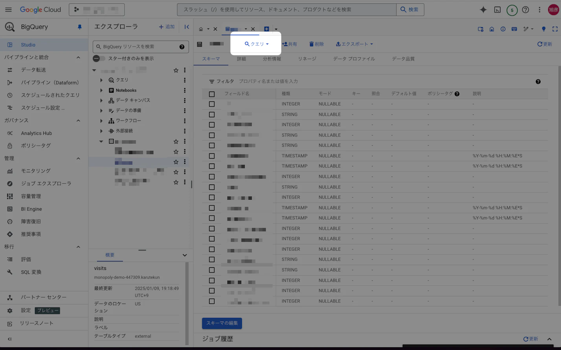Click the schema table vertical scrollbar
The image size is (561, 350).
click(x=559, y=184)
